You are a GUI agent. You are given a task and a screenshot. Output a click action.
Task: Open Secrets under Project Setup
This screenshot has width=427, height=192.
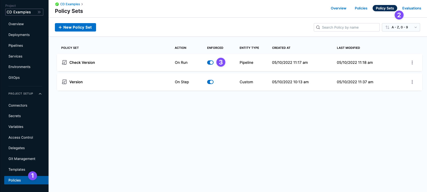pos(15,116)
